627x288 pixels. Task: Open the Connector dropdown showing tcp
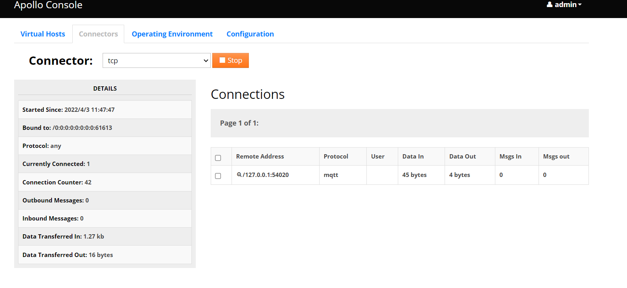tap(156, 60)
